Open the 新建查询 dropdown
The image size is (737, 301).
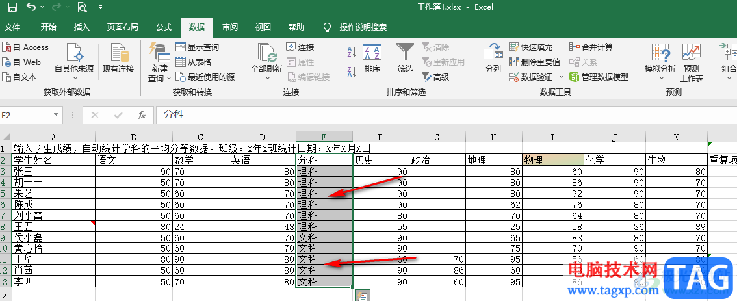159,63
